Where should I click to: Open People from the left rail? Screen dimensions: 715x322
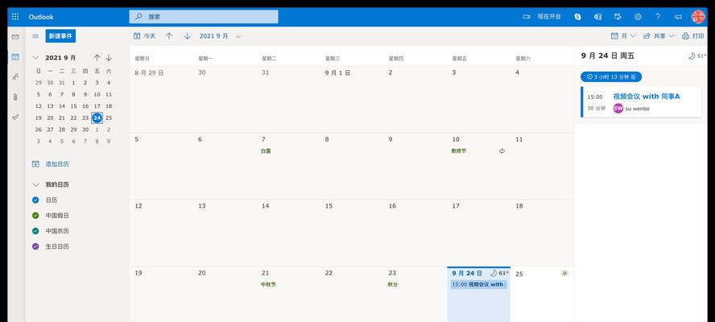[15, 77]
